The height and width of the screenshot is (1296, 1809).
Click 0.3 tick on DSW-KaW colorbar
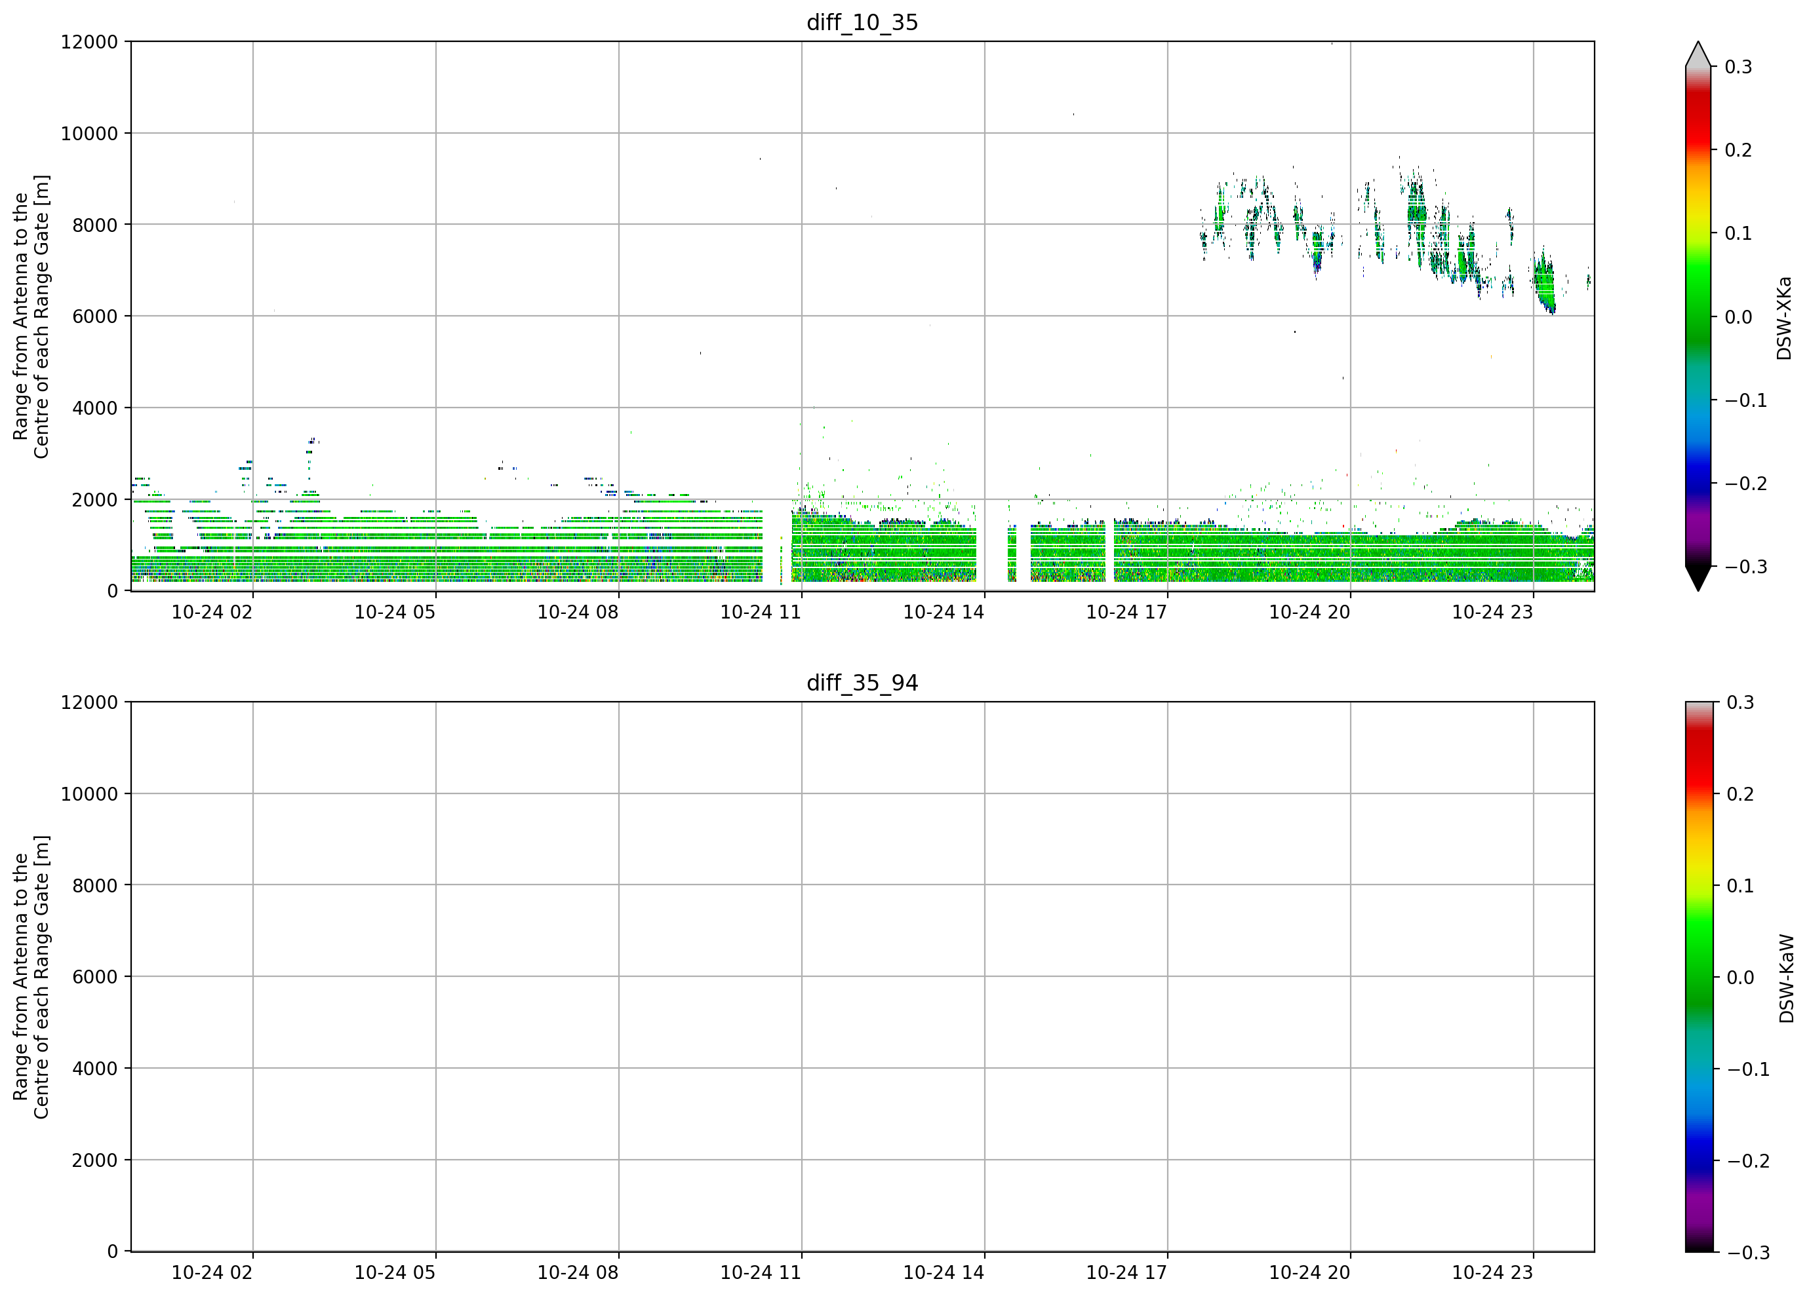1740,702
